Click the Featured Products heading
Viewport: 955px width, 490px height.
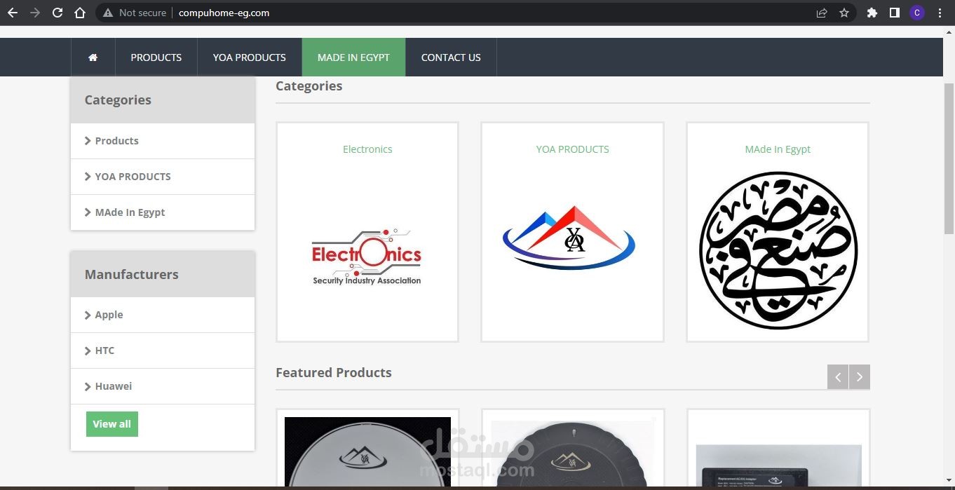(334, 372)
